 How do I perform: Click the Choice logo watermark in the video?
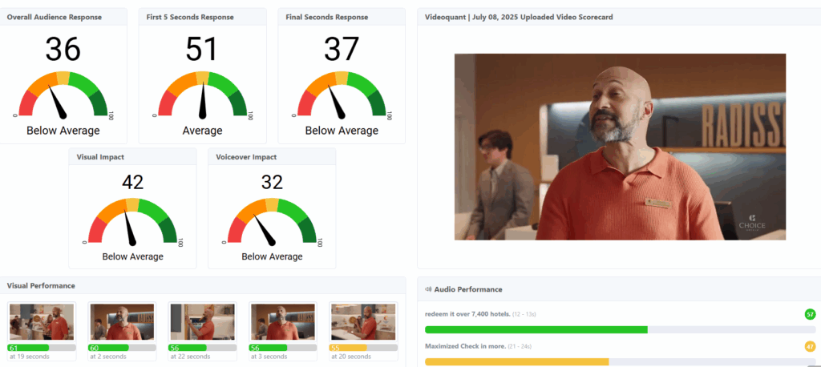[751, 223]
